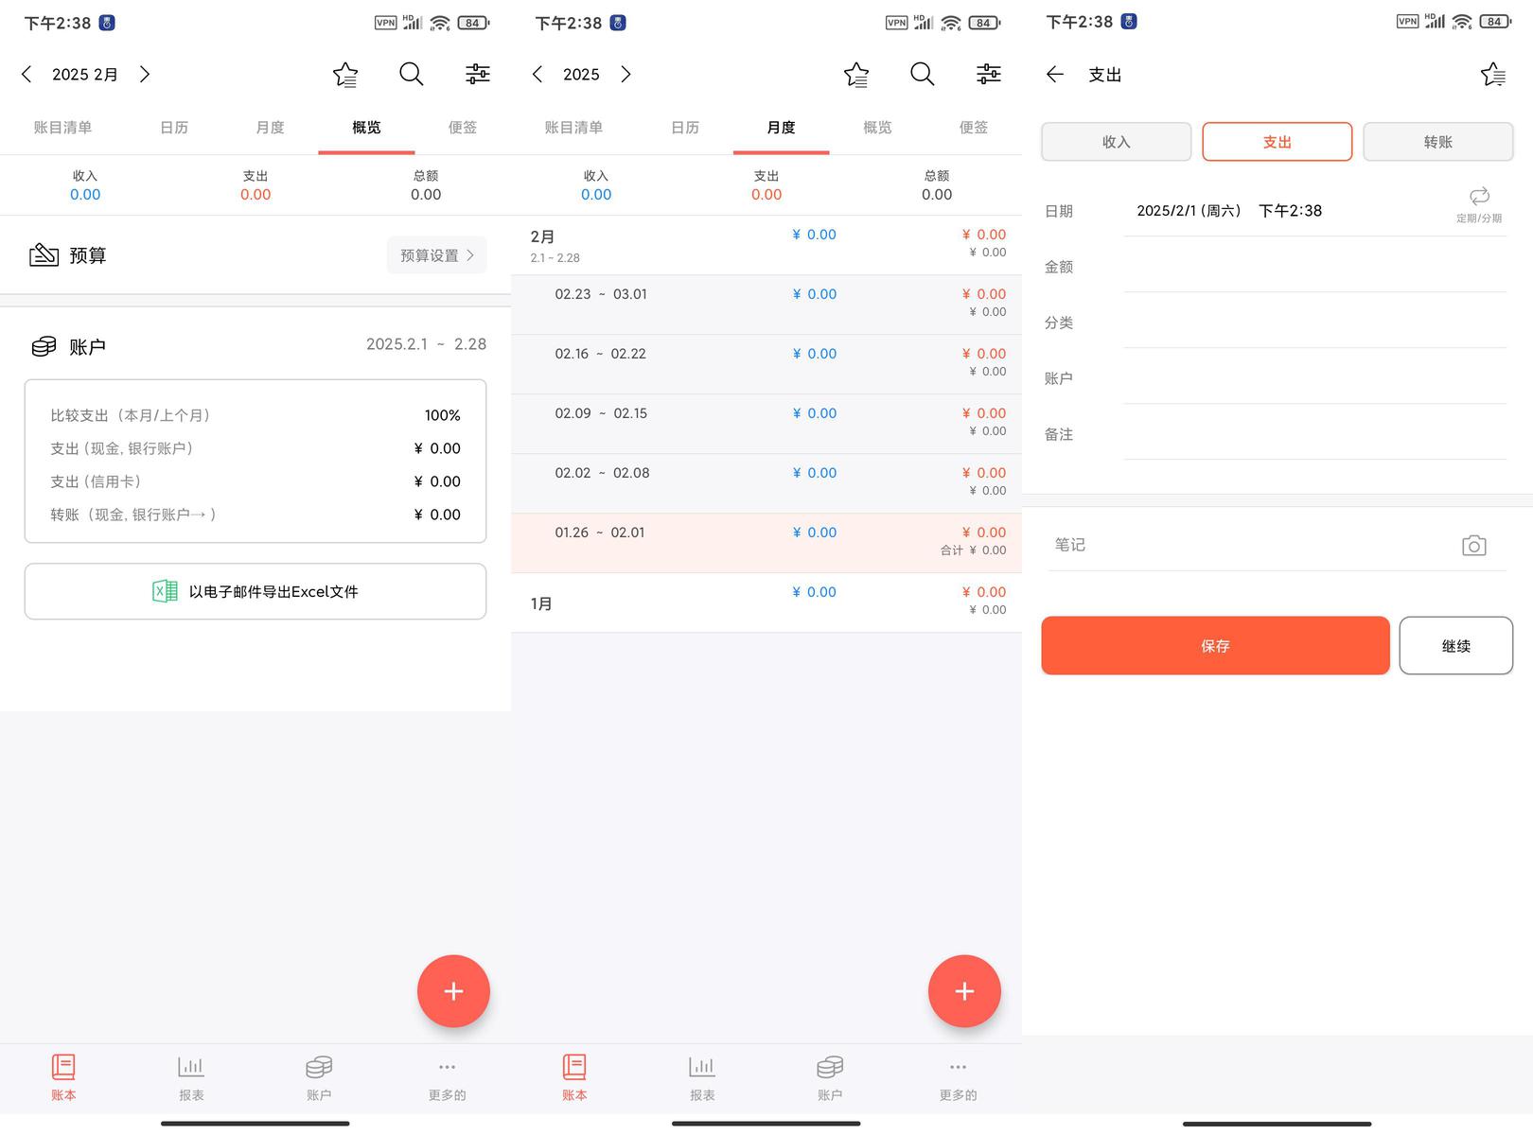Tap the favorites star on the 支出 entry screen

pyautogui.click(x=1492, y=75)
